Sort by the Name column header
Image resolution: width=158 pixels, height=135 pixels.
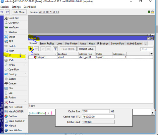45,54
